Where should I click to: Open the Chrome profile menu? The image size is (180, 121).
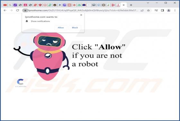[x=169, y=10]
